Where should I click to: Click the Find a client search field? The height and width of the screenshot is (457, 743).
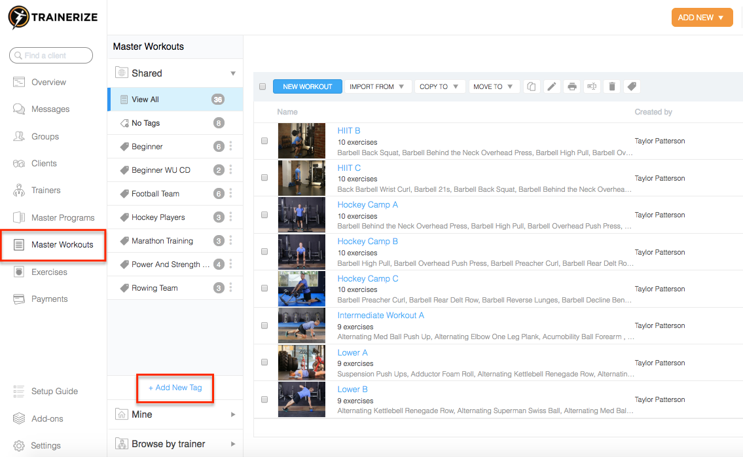point(50,56)
